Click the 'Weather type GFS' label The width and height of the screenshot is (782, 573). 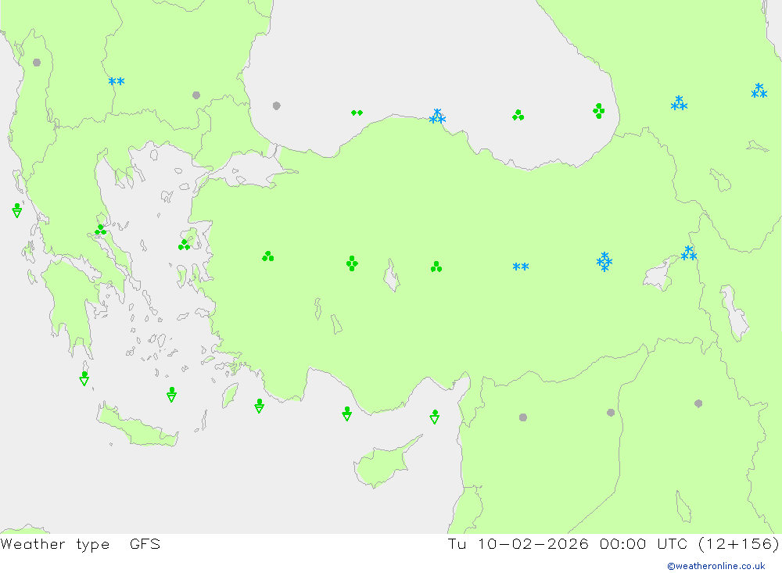[x=81, y=543]
